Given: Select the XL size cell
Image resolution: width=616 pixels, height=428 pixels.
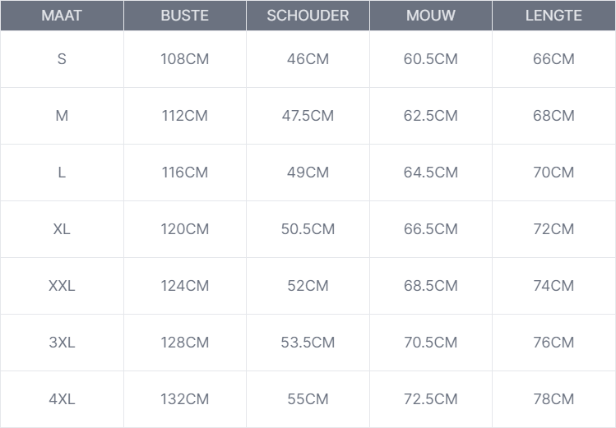Looking at the screenshot, I should [62, 229].
